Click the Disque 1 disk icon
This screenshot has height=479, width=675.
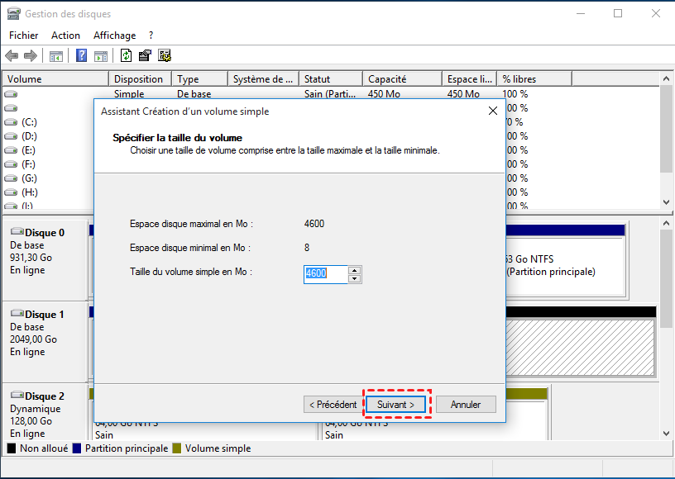coord(17,313)
